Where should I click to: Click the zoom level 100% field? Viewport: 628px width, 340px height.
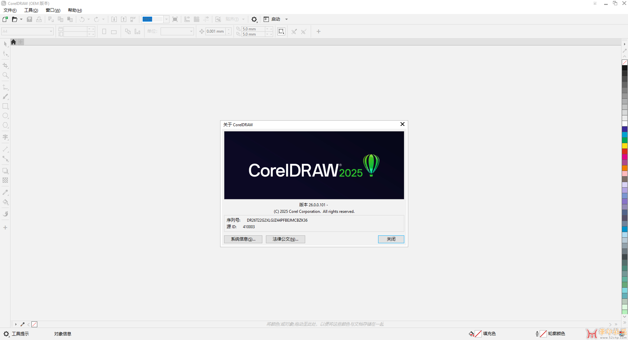152,19
